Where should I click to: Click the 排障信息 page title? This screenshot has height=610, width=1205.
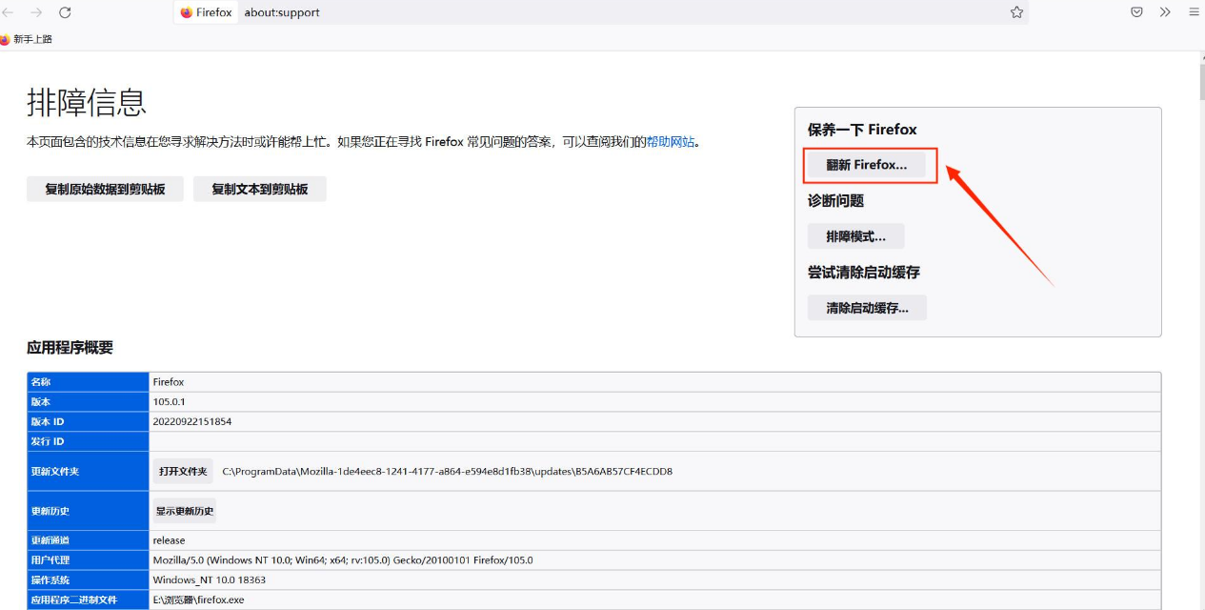[x=87, y=101]
